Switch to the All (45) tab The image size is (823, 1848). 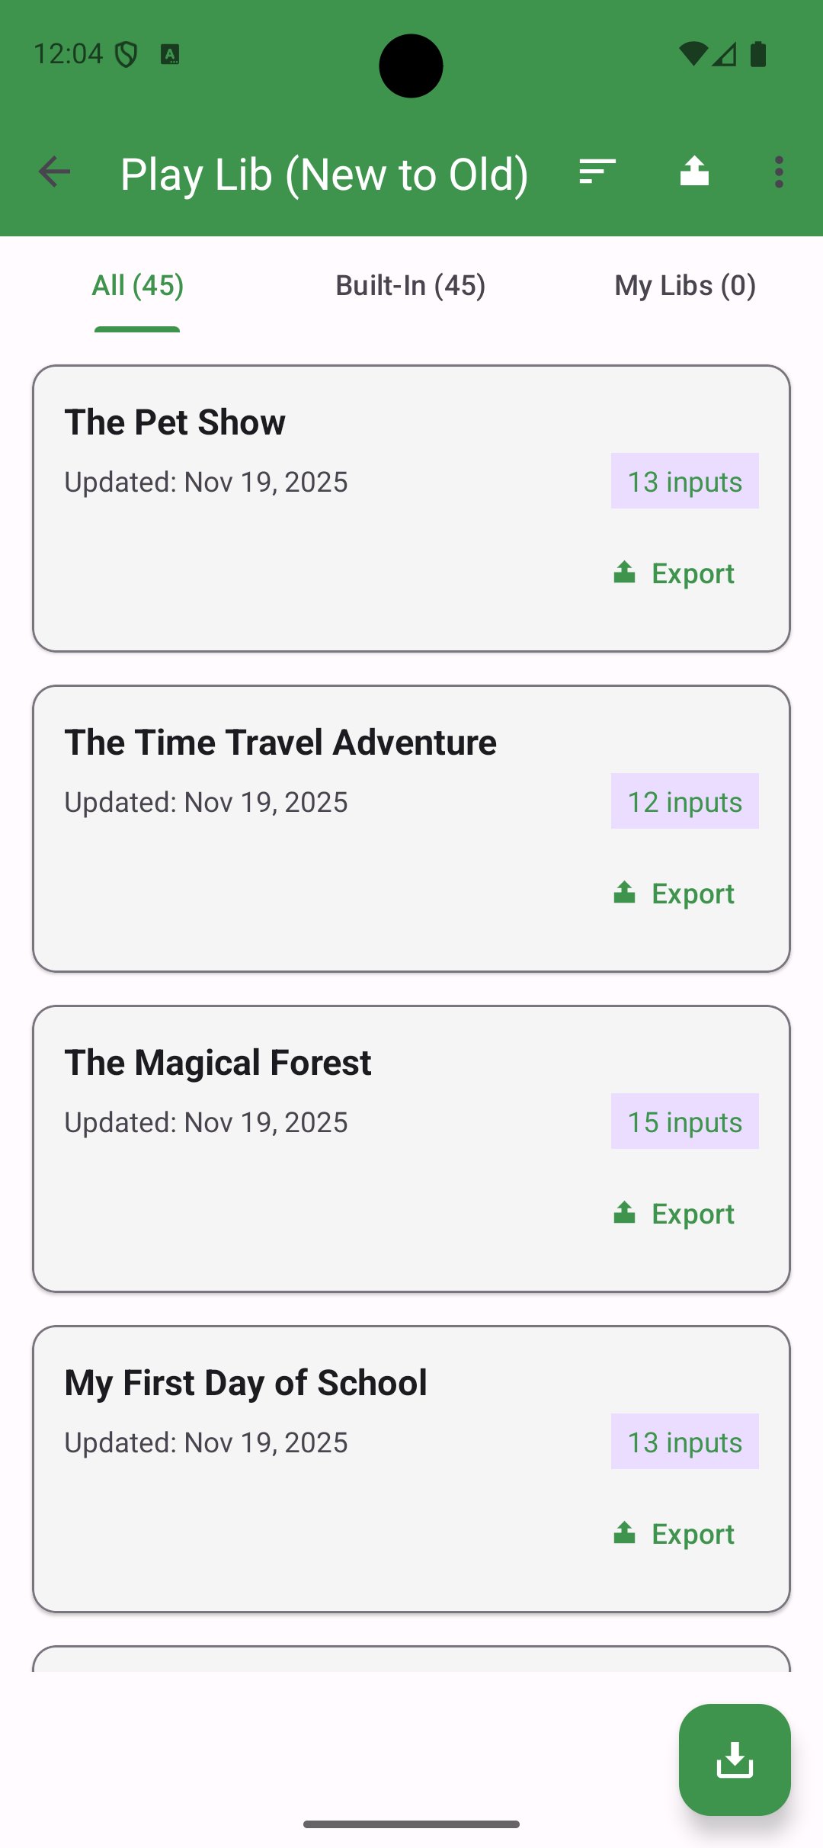click(x=138, y=286)
